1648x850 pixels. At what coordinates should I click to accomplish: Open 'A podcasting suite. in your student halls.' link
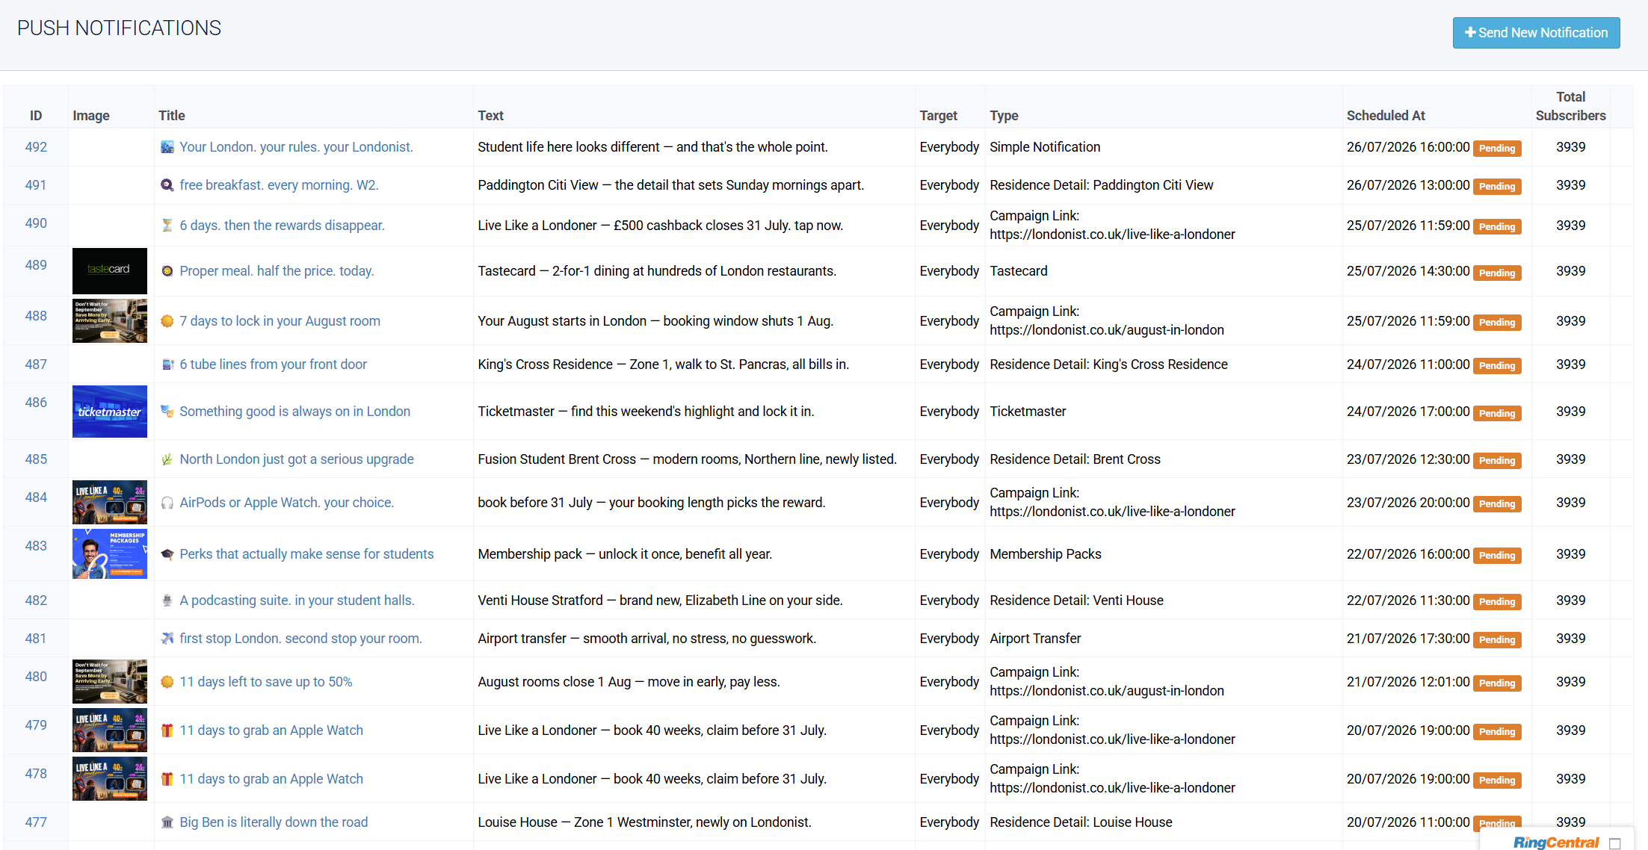(297, 601)
